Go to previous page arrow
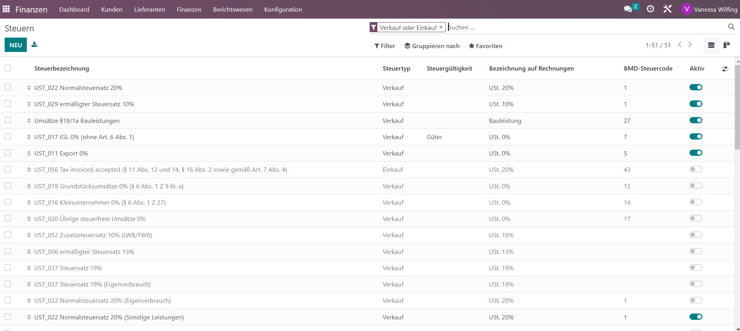 tap(679, 45)
